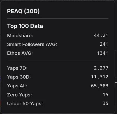The height and width of the screenshot is (114, 117).
Task: Click the Ethos AVG label
Action: pyautogui.click(x=20, y=53)
